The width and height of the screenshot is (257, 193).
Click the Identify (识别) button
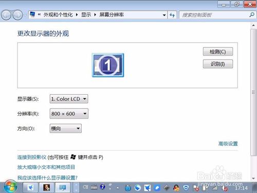coord(218,64)
